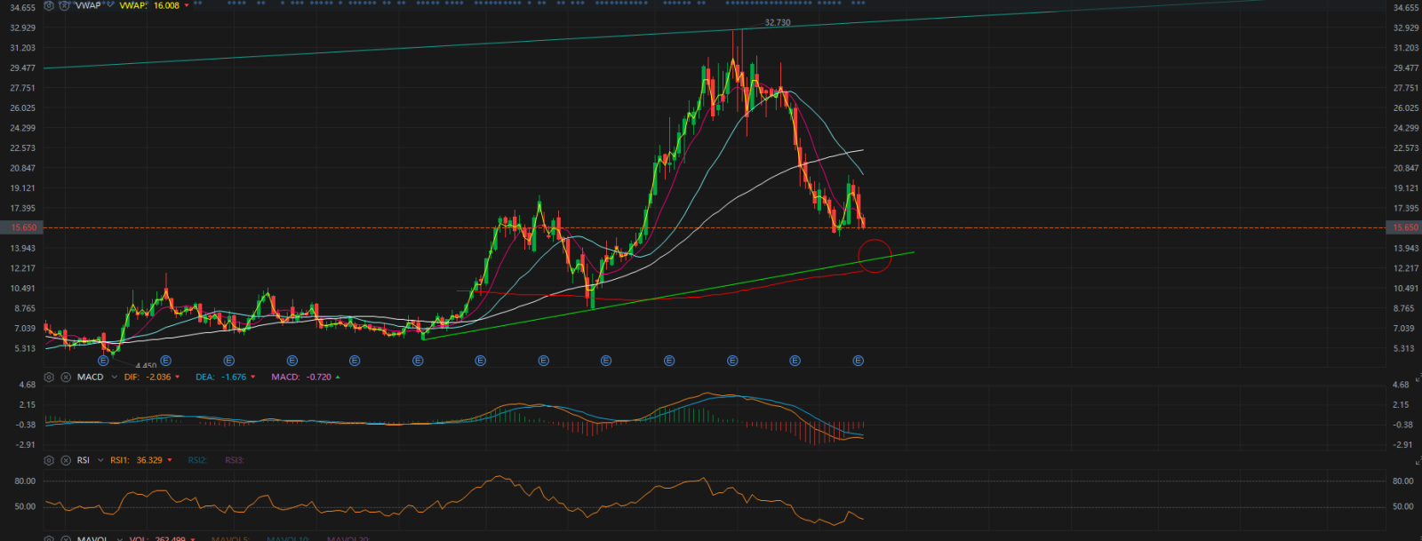
Task: Click the 80.00 level on the RSI left axis
Action: tap(25, 481)
